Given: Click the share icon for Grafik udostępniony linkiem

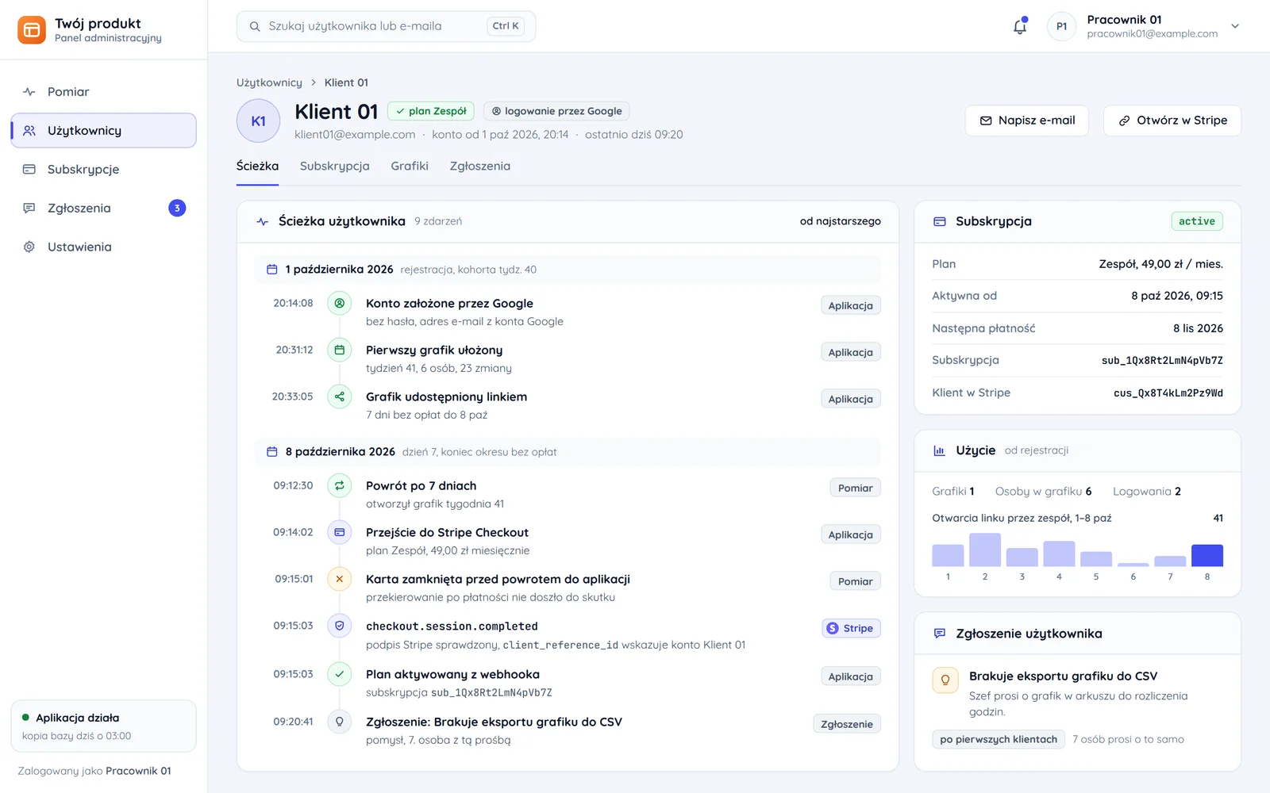Looking at the screenshot, I should coord(340,396).
